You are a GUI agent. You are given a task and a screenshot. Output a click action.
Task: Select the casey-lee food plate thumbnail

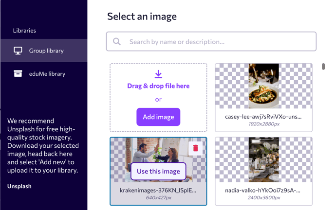point(263,87)
